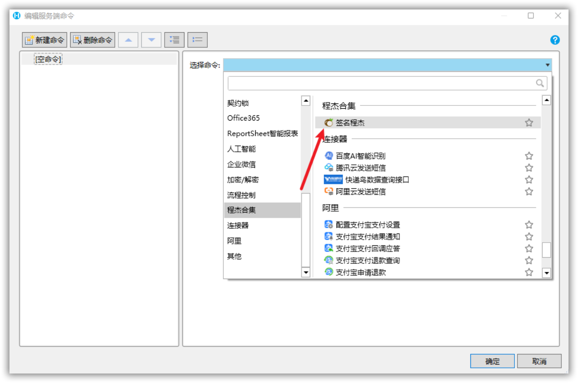Click the 支付宝申请退款 command text
The width and height of the screenshot is (578, 383).
[x=361, y=272]
